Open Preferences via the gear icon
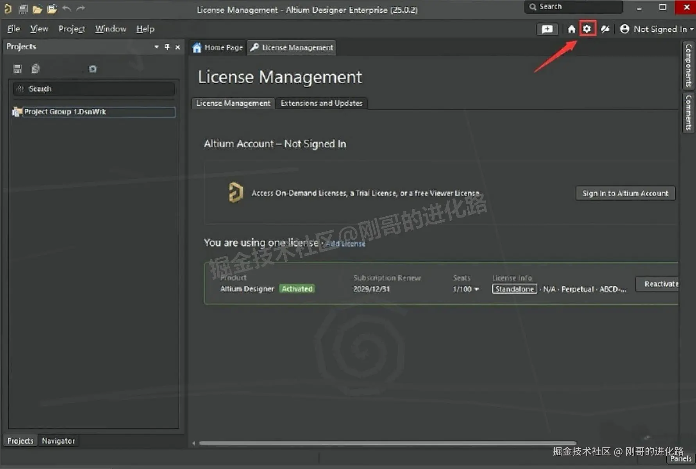 [x=587, y=29]
